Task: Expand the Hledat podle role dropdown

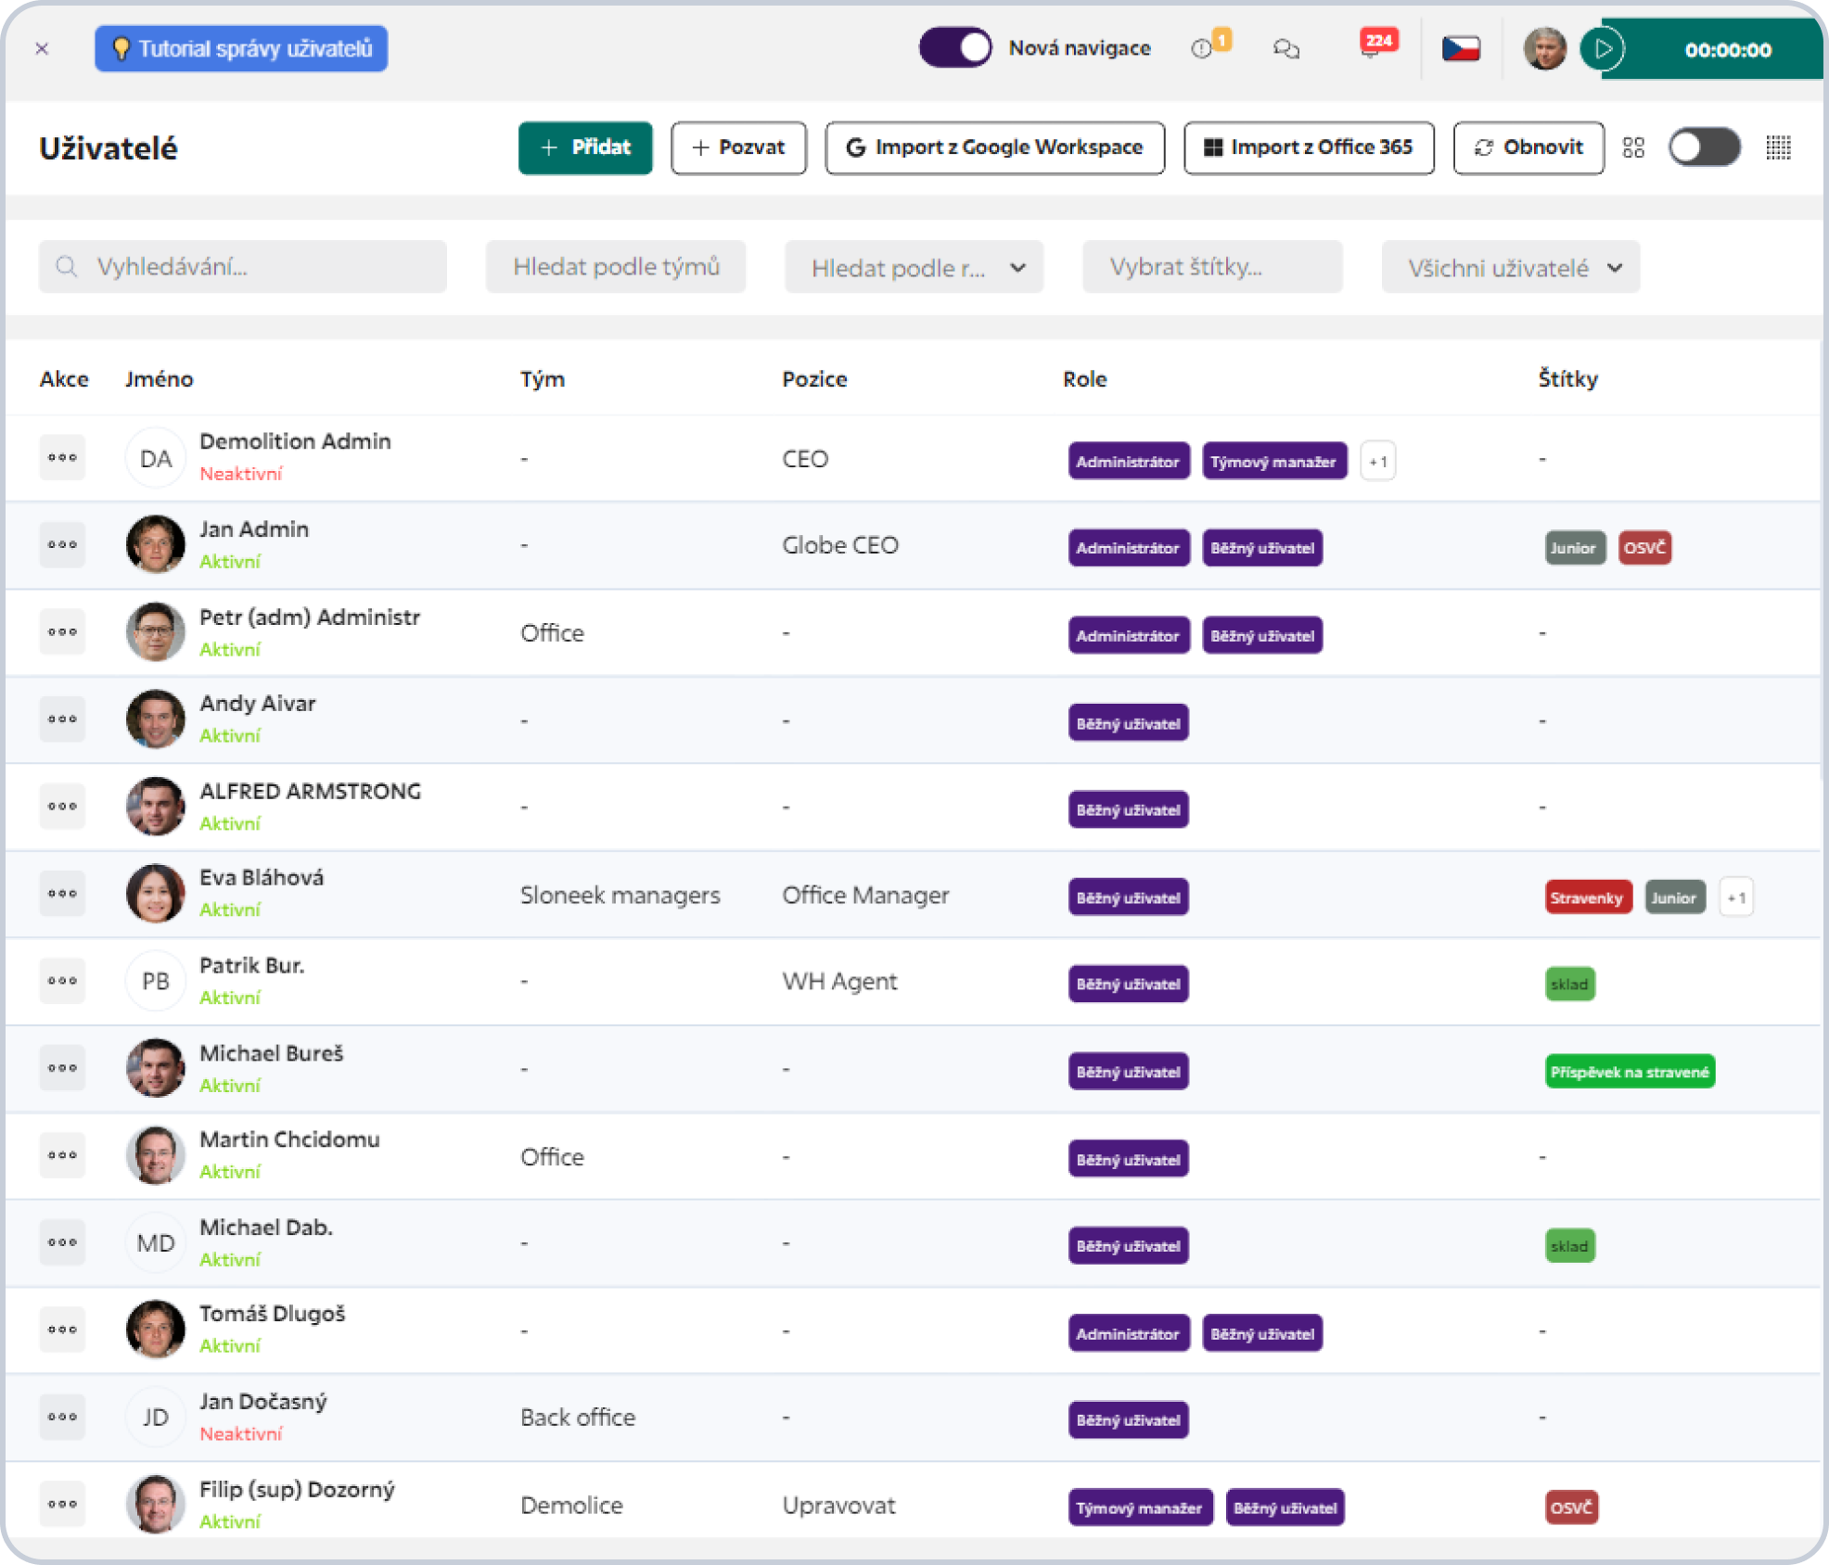Action: pos(914,268)
